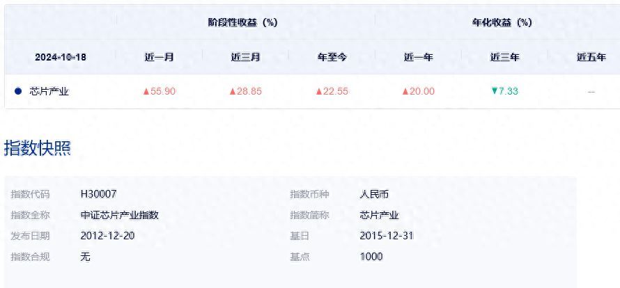Choose the 年至今 column header
This screenshot has width=620, height=288.
(x=332, y=57)
